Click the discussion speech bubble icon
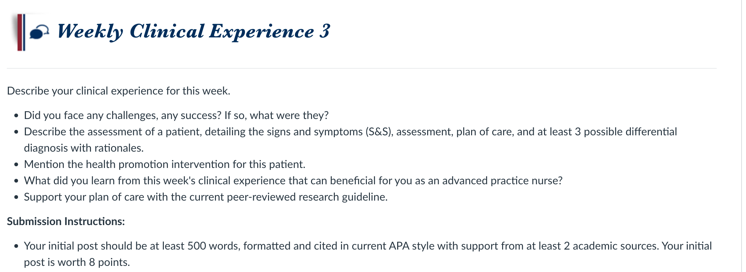Screen dimensions: 746x272 [39, 32]
